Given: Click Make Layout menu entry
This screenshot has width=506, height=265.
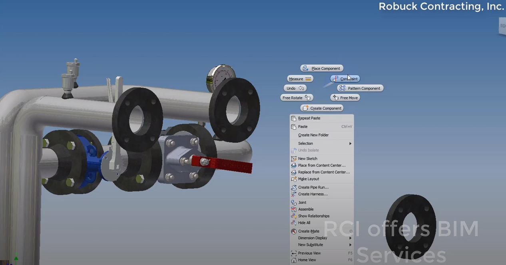Looking at the screenshot, I should point(322,179).
